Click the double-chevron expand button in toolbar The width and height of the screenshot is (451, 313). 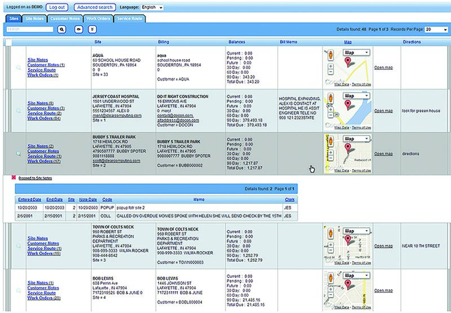(92, 29)
